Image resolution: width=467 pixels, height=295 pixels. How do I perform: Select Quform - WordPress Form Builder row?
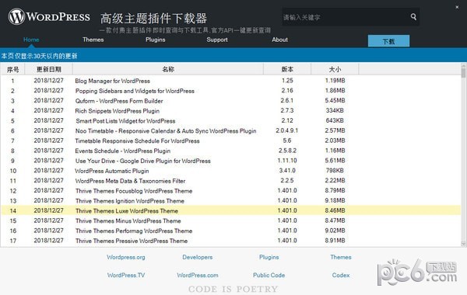[231, 101]
